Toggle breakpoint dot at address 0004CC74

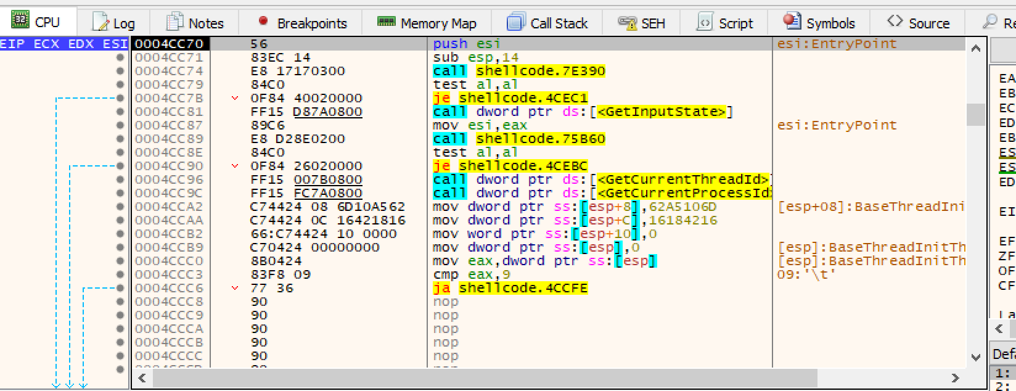[120, 71]
